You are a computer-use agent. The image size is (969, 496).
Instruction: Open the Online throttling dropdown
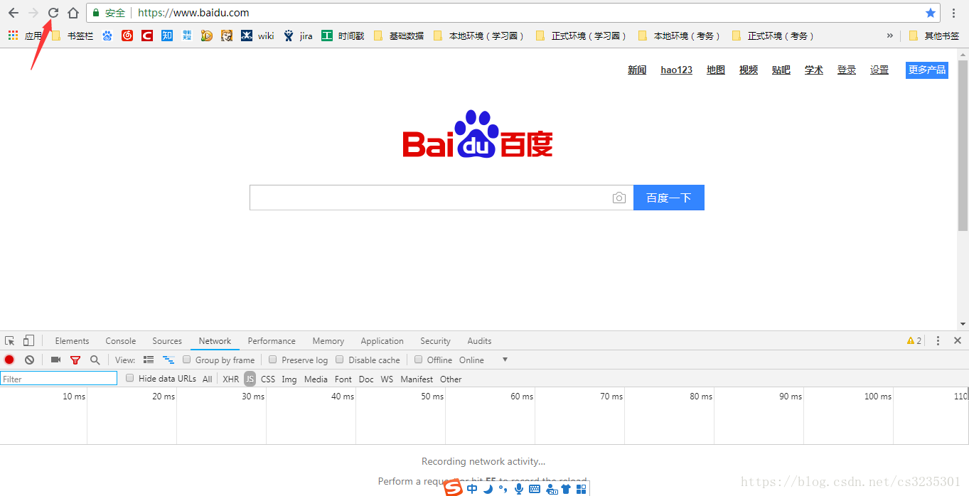click(483, 360)
